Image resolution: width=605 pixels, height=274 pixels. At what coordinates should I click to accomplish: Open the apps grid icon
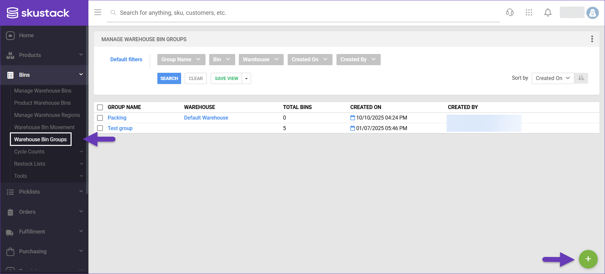[529, 13]
